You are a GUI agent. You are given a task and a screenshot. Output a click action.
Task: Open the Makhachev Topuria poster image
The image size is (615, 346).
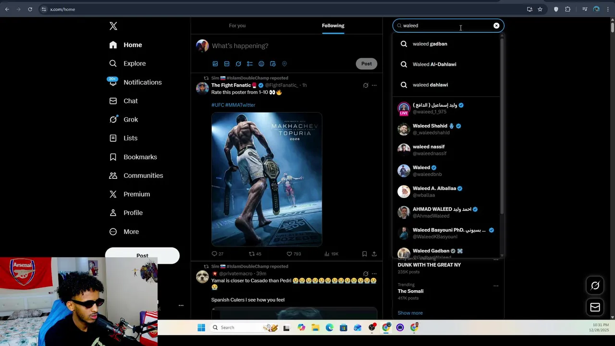coord(267,179)
